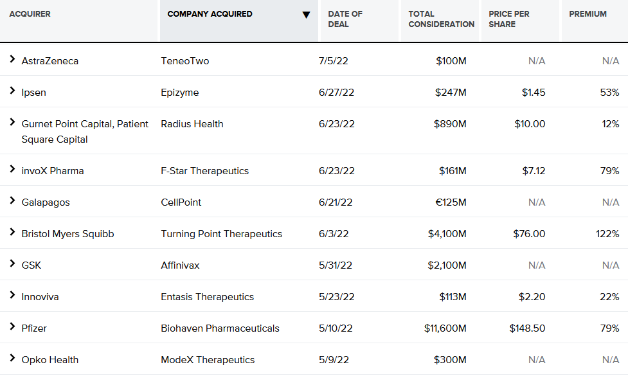Sort by Price Per Share header
628x376 pixels.
508,19
